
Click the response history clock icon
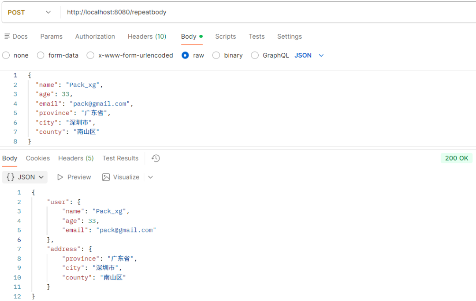point(156,158)
